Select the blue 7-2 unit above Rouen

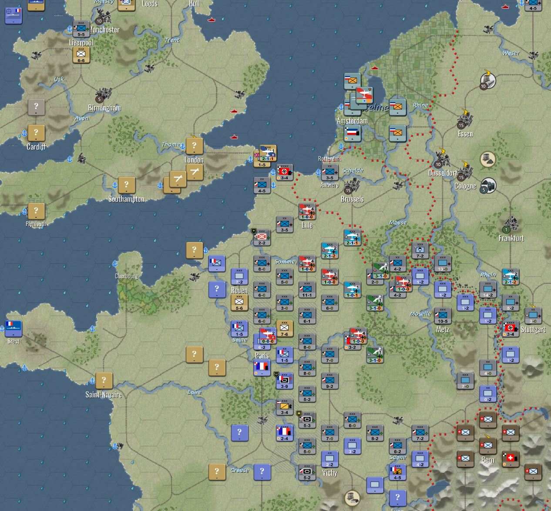pos(239,277)
